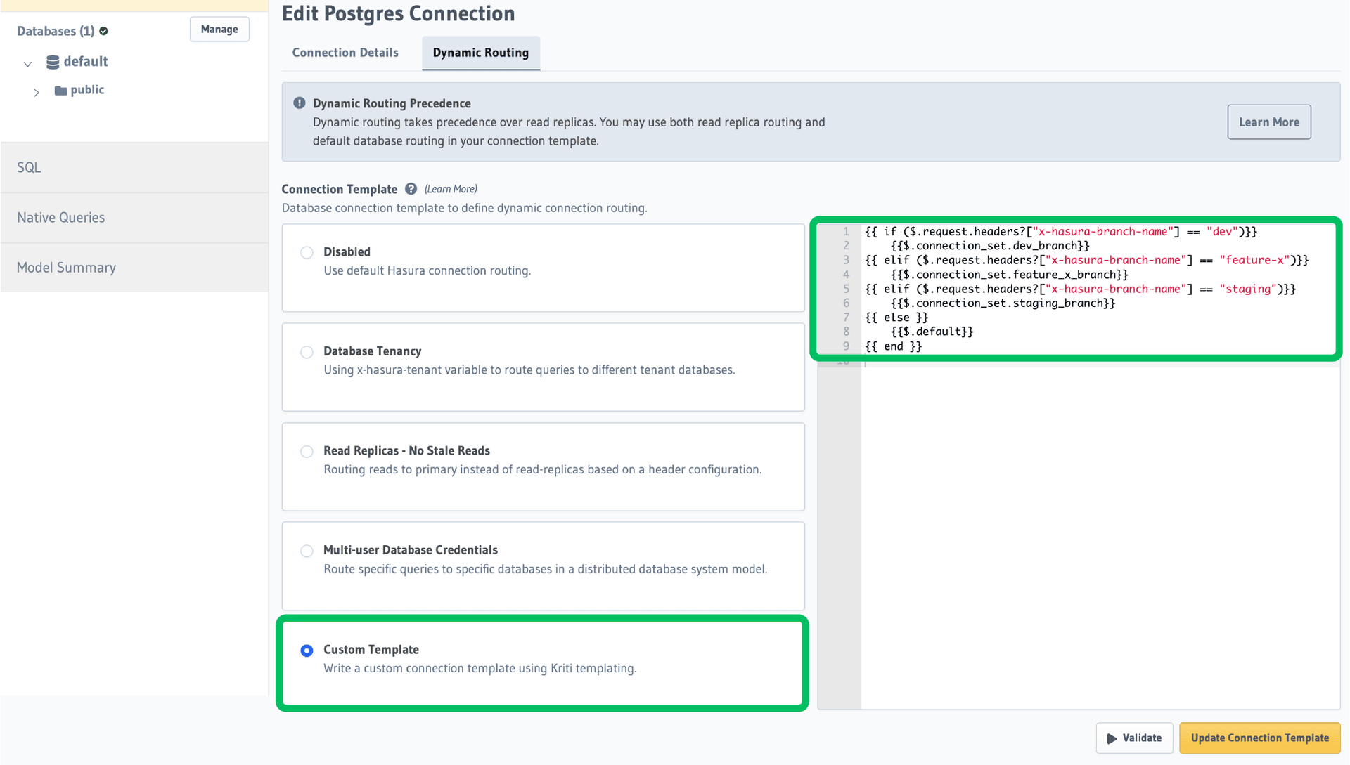Click the verified checkmark beside Databases (1)
Viewport: 1350px width, 765px height.
coord(104,31)
